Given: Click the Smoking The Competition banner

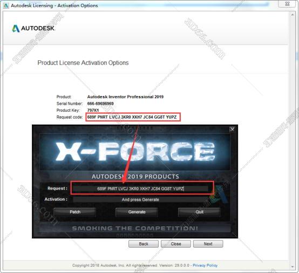Looking at the screenshot, I should pyautogui.click(x=135, y=228).
